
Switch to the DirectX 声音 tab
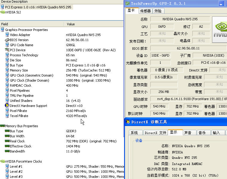coord(189,133)
